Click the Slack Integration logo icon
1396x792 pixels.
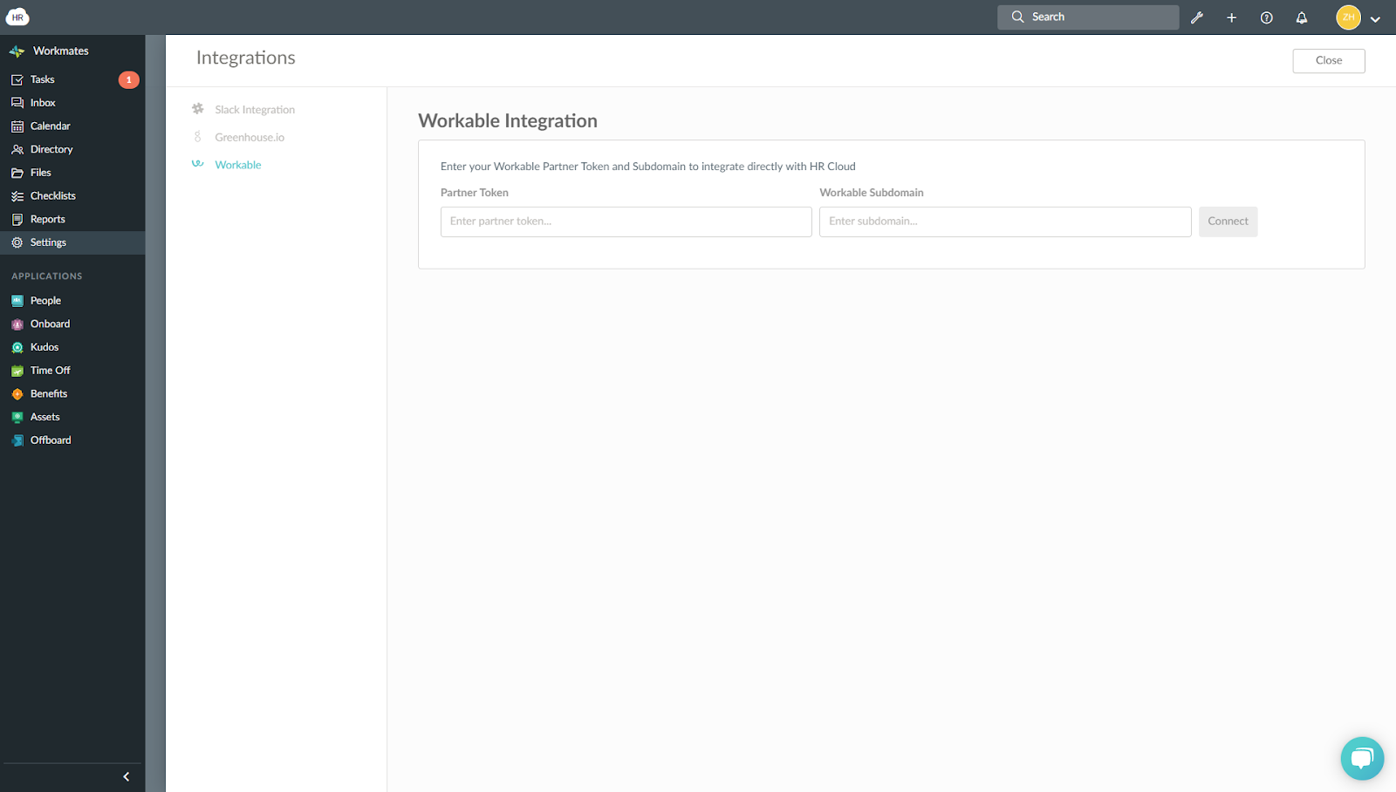198,109
